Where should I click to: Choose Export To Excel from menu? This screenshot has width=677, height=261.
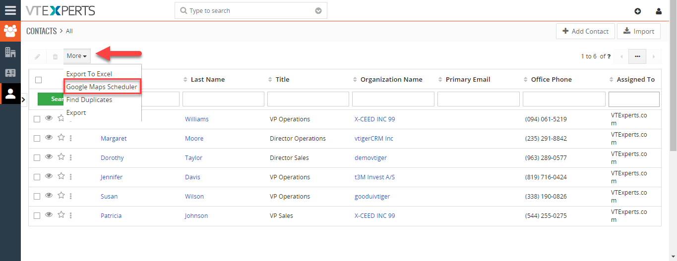(x=89, y=74)
